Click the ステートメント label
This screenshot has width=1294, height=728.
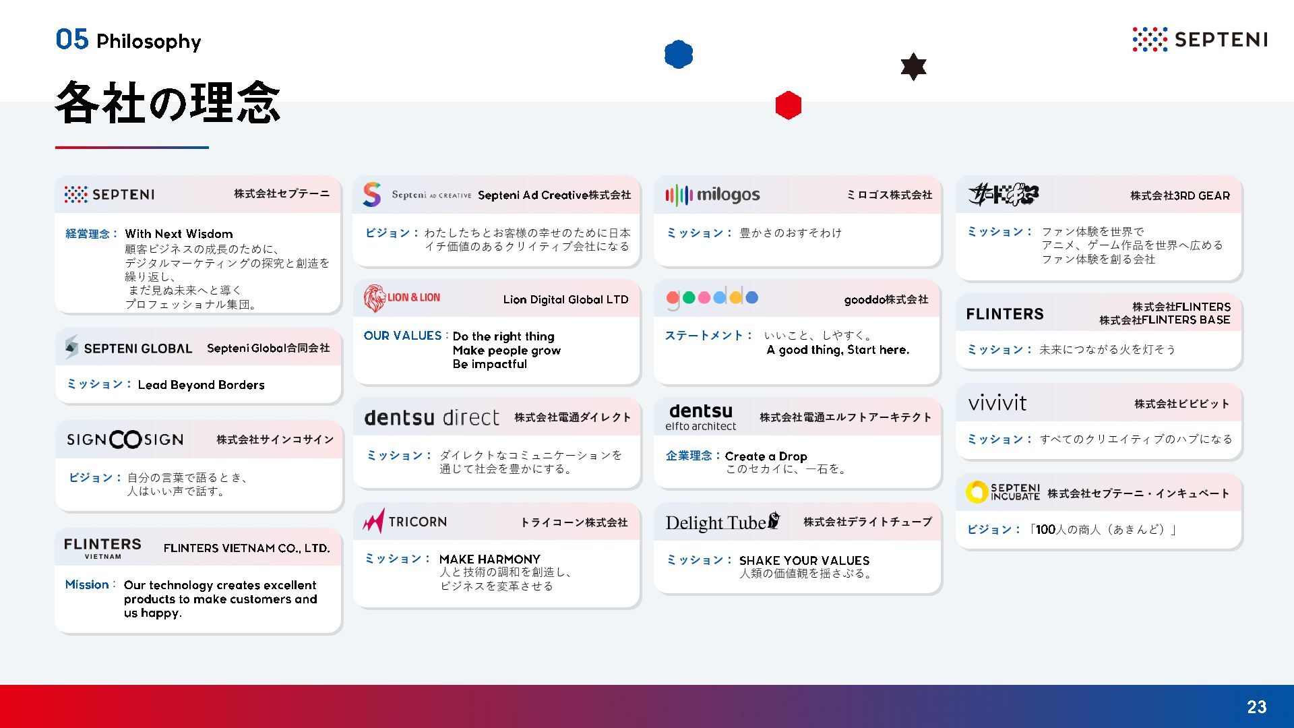click(x=708, y=336)
